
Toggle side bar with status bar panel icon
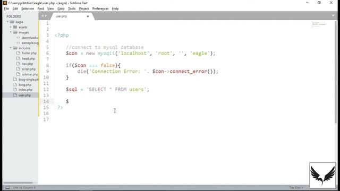(x=7, y=187)
